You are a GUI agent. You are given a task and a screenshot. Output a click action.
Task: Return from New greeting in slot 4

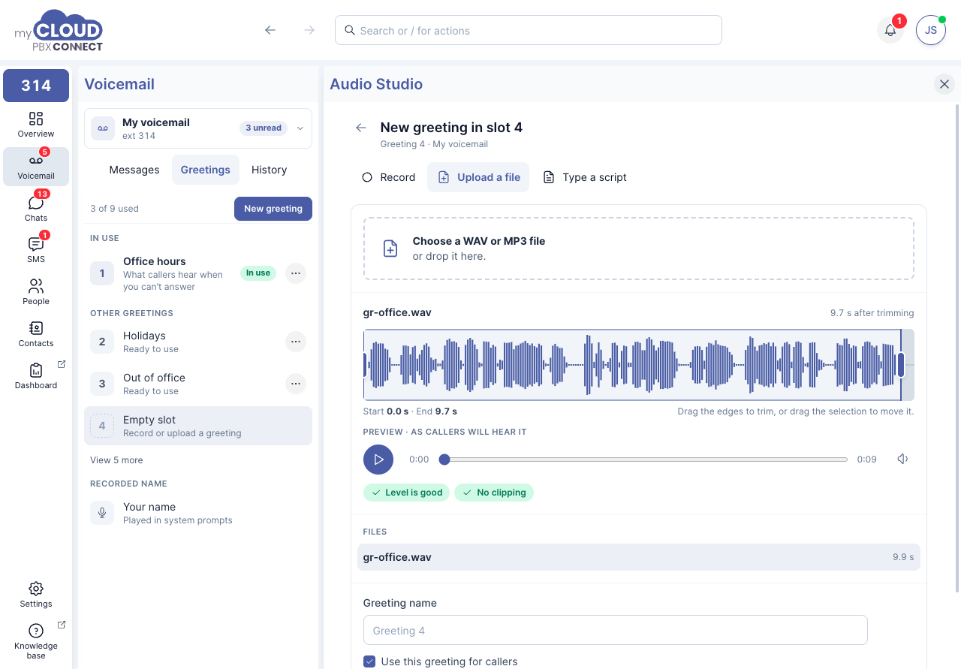click(361, 128)
